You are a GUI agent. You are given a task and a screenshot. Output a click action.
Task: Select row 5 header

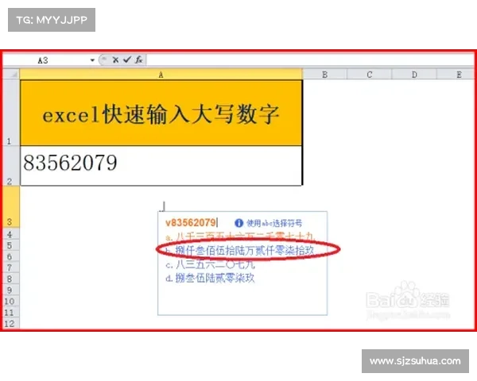(11, 245)
